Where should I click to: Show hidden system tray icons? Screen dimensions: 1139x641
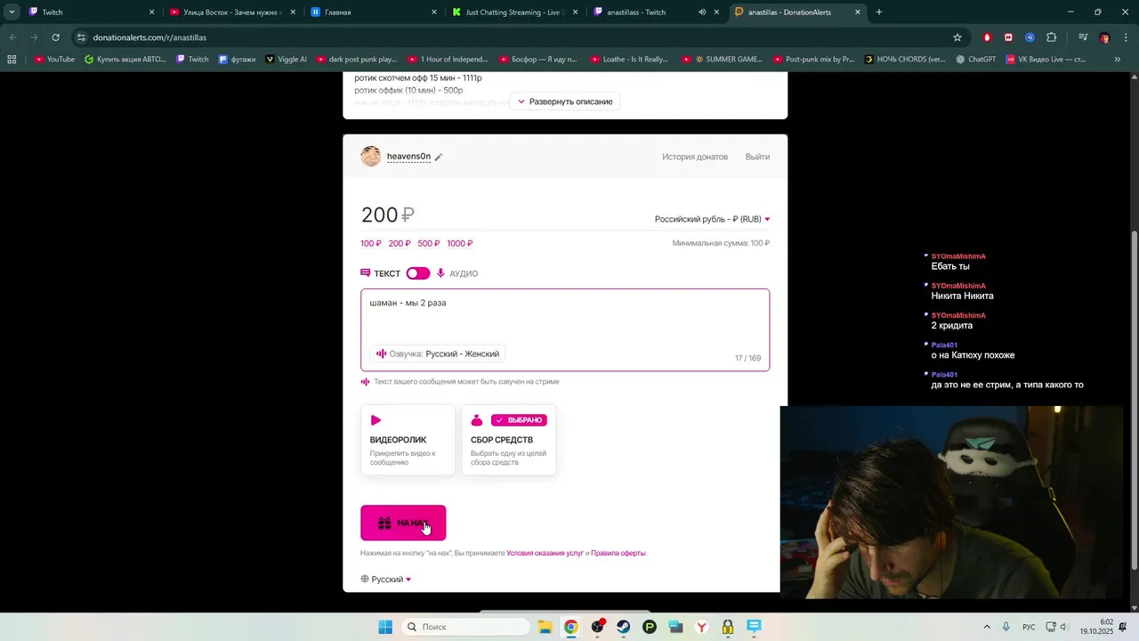(986, 627)
